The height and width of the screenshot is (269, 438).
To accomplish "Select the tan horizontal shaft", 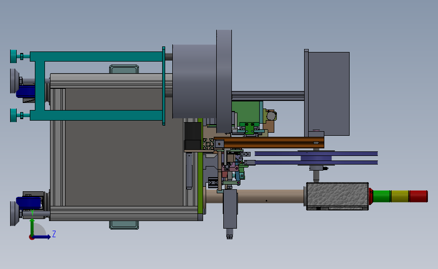I will point(255,196).
